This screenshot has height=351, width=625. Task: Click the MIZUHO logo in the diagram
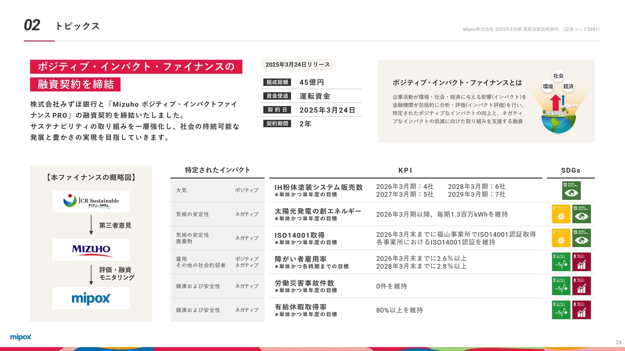[x=91, y=250]
